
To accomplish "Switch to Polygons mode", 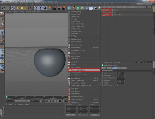I will coord(2,41).
